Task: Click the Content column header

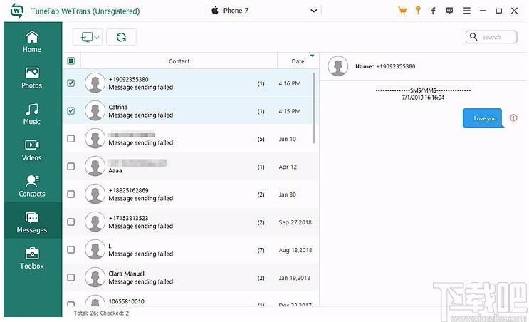Action: point(179,61)
